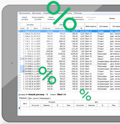Select the Операции tab
The image size is (120, 124).
tap(23, 98)
